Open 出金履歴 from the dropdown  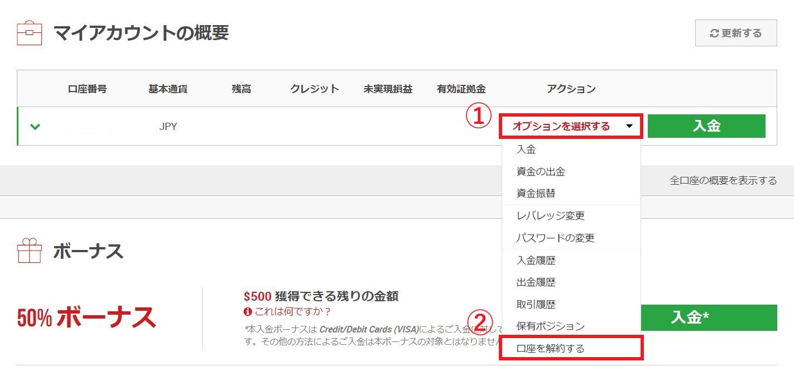[x=536, y=282]
